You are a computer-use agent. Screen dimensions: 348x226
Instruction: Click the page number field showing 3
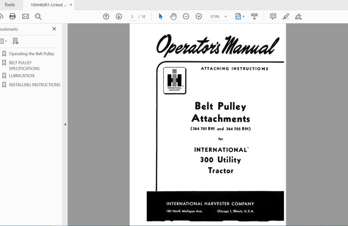[132, 17]
